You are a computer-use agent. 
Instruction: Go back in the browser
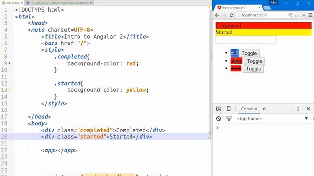click(217, 15)
